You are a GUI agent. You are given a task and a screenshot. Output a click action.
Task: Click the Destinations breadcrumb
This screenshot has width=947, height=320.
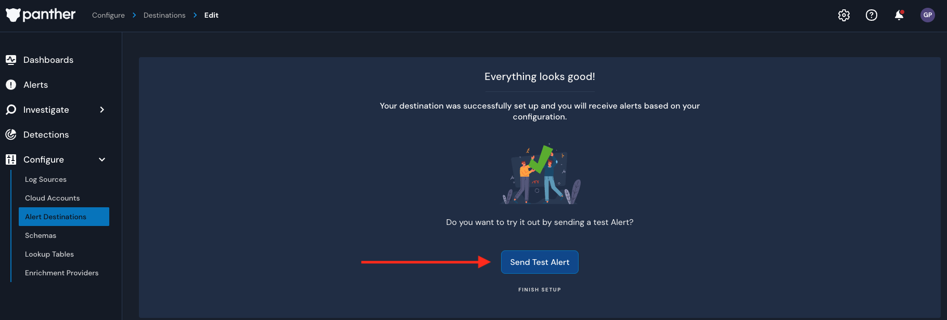pos(164,15)
